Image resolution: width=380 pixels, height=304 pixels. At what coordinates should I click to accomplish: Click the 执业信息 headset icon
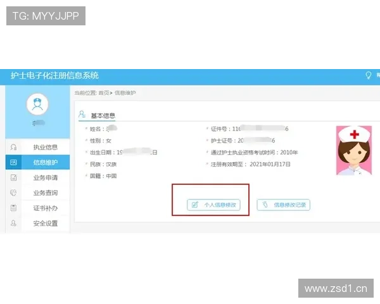(x=13, y=147)
